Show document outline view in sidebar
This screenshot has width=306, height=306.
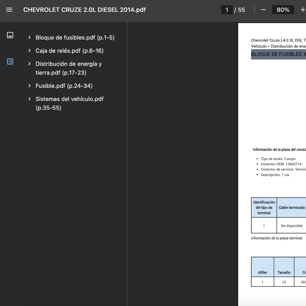point(10,61)
